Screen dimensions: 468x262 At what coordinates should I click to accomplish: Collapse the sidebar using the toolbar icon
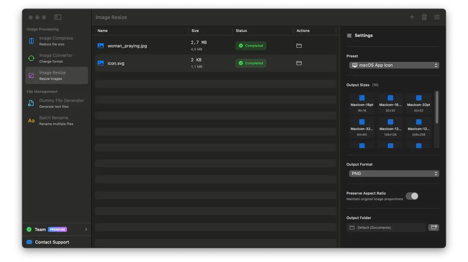pyautogui.click(x=58, y=17)
